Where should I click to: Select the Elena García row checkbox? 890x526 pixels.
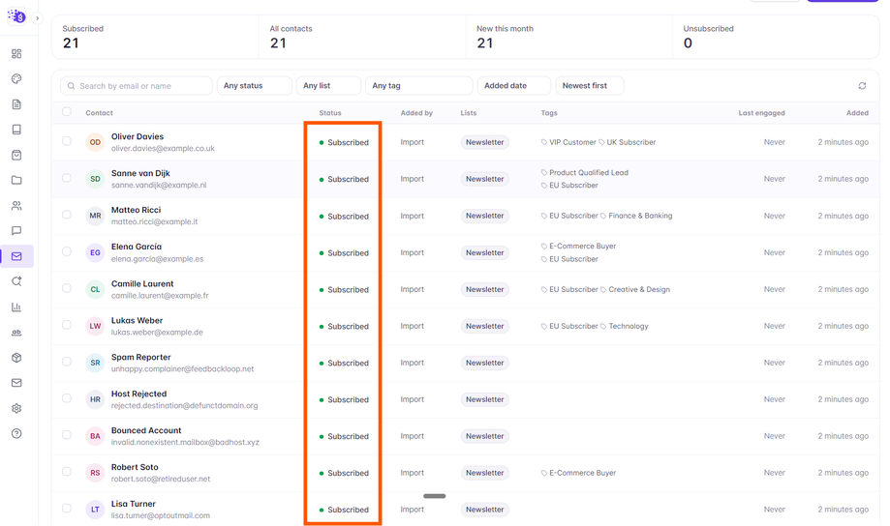67,251
